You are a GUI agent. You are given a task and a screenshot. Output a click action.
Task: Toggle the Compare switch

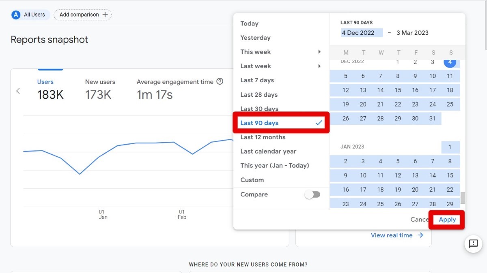click(x=312, y=194)
